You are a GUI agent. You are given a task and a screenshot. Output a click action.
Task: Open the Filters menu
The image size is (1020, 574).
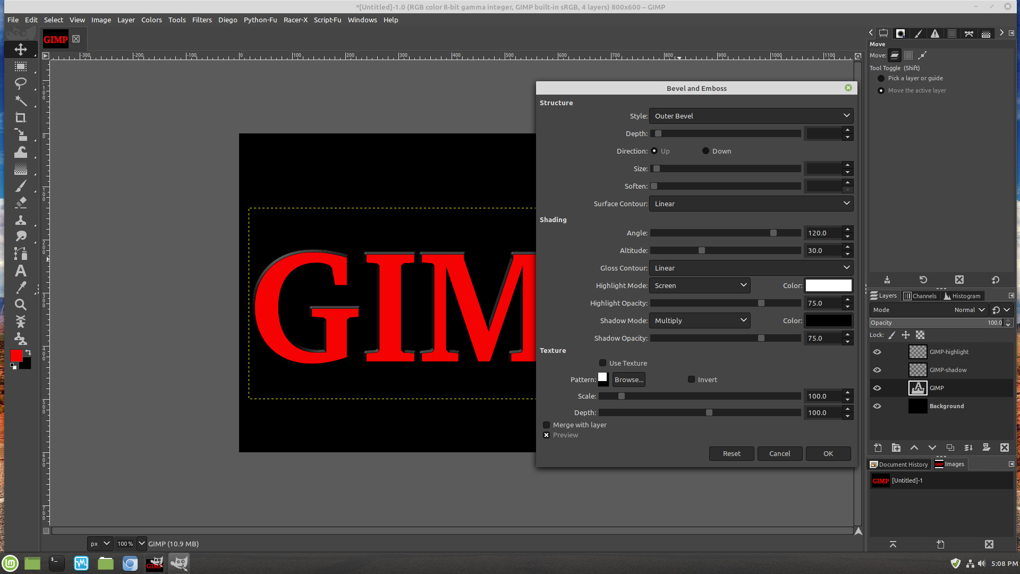point(202,20)
